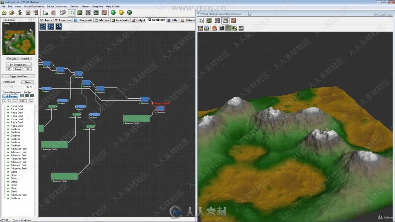Click the camera icon in Secondary Window

point(222,28)
